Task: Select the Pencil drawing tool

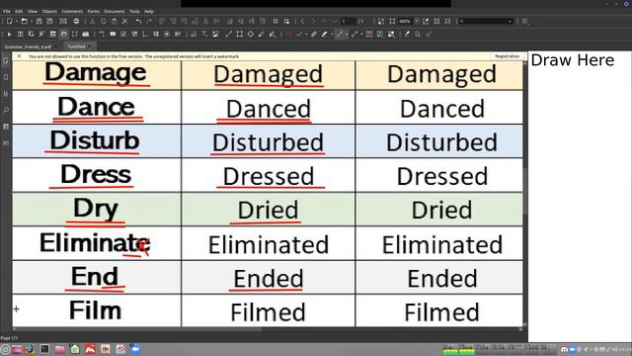Action: coord(261,35)
